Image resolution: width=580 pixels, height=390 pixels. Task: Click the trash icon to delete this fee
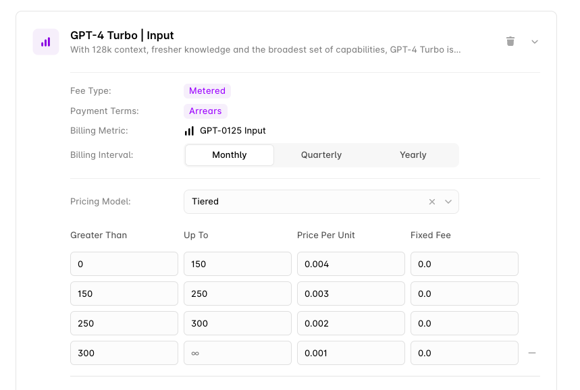point(510,41)
